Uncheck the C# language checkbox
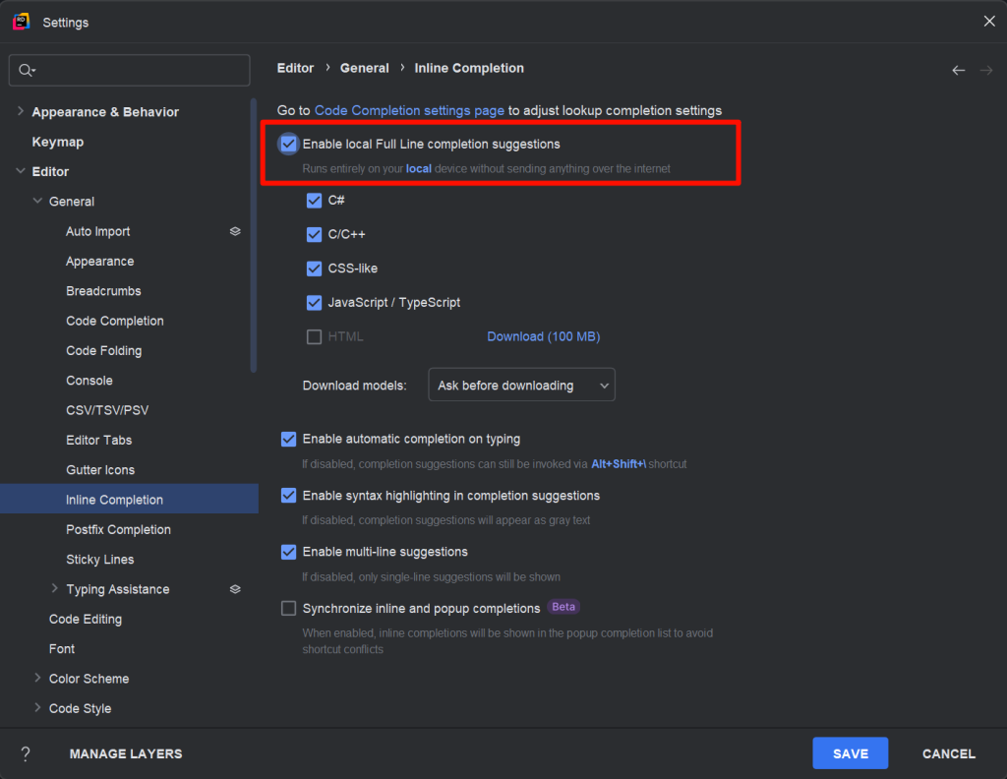The height and width of the screenshot is (779, 1007). pyautogui.click(x=315, y=201)
